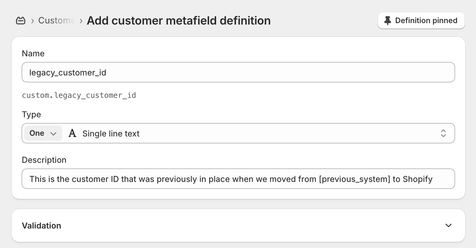Go back via the Customer breadcrumb link

point(56,21)
